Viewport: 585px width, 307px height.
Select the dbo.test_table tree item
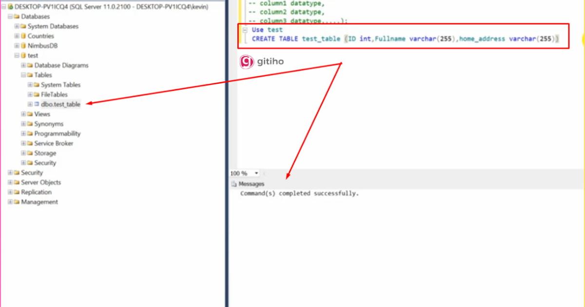click(x=60, y=104)
